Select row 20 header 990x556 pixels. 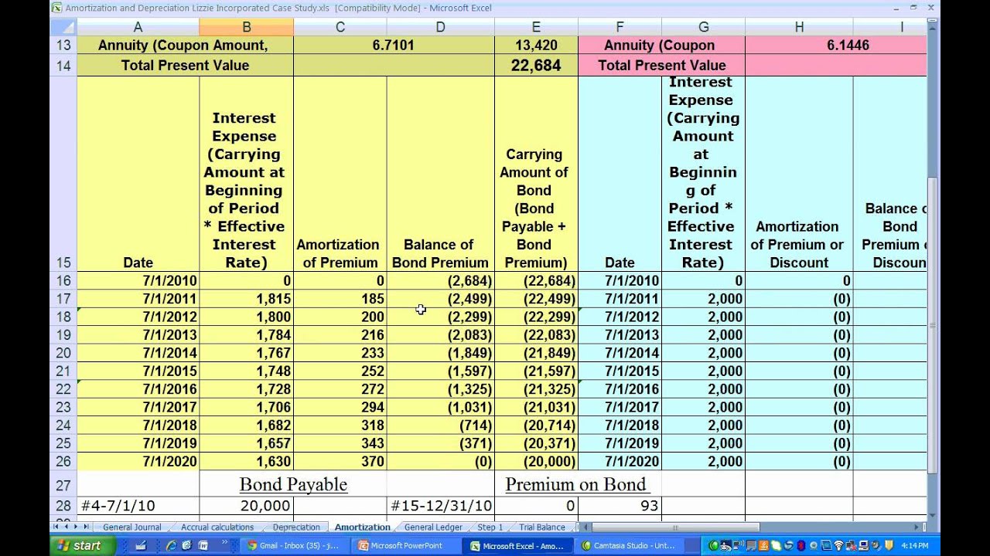(x=63, y=353)
